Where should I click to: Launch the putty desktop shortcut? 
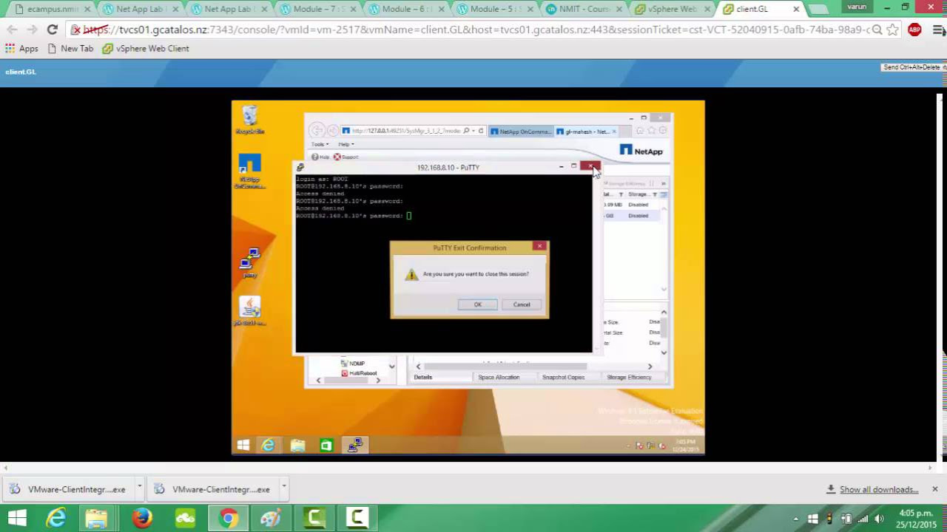250,263
